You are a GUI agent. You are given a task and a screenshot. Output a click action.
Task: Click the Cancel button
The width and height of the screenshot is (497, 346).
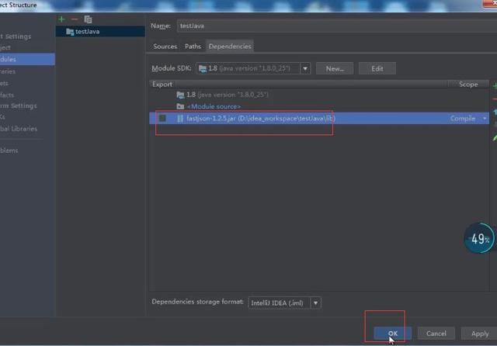436,334
